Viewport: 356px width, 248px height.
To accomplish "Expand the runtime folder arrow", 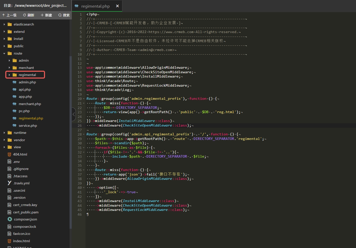I will (4, 133).
